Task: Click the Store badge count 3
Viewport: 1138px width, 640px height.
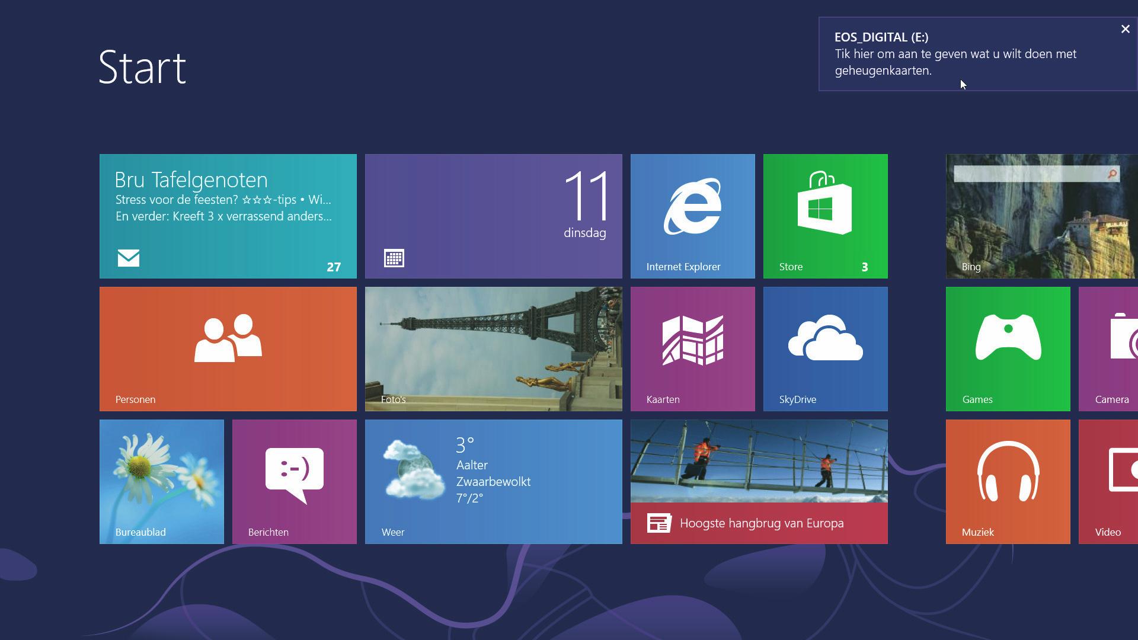Action: click(865, 267)
